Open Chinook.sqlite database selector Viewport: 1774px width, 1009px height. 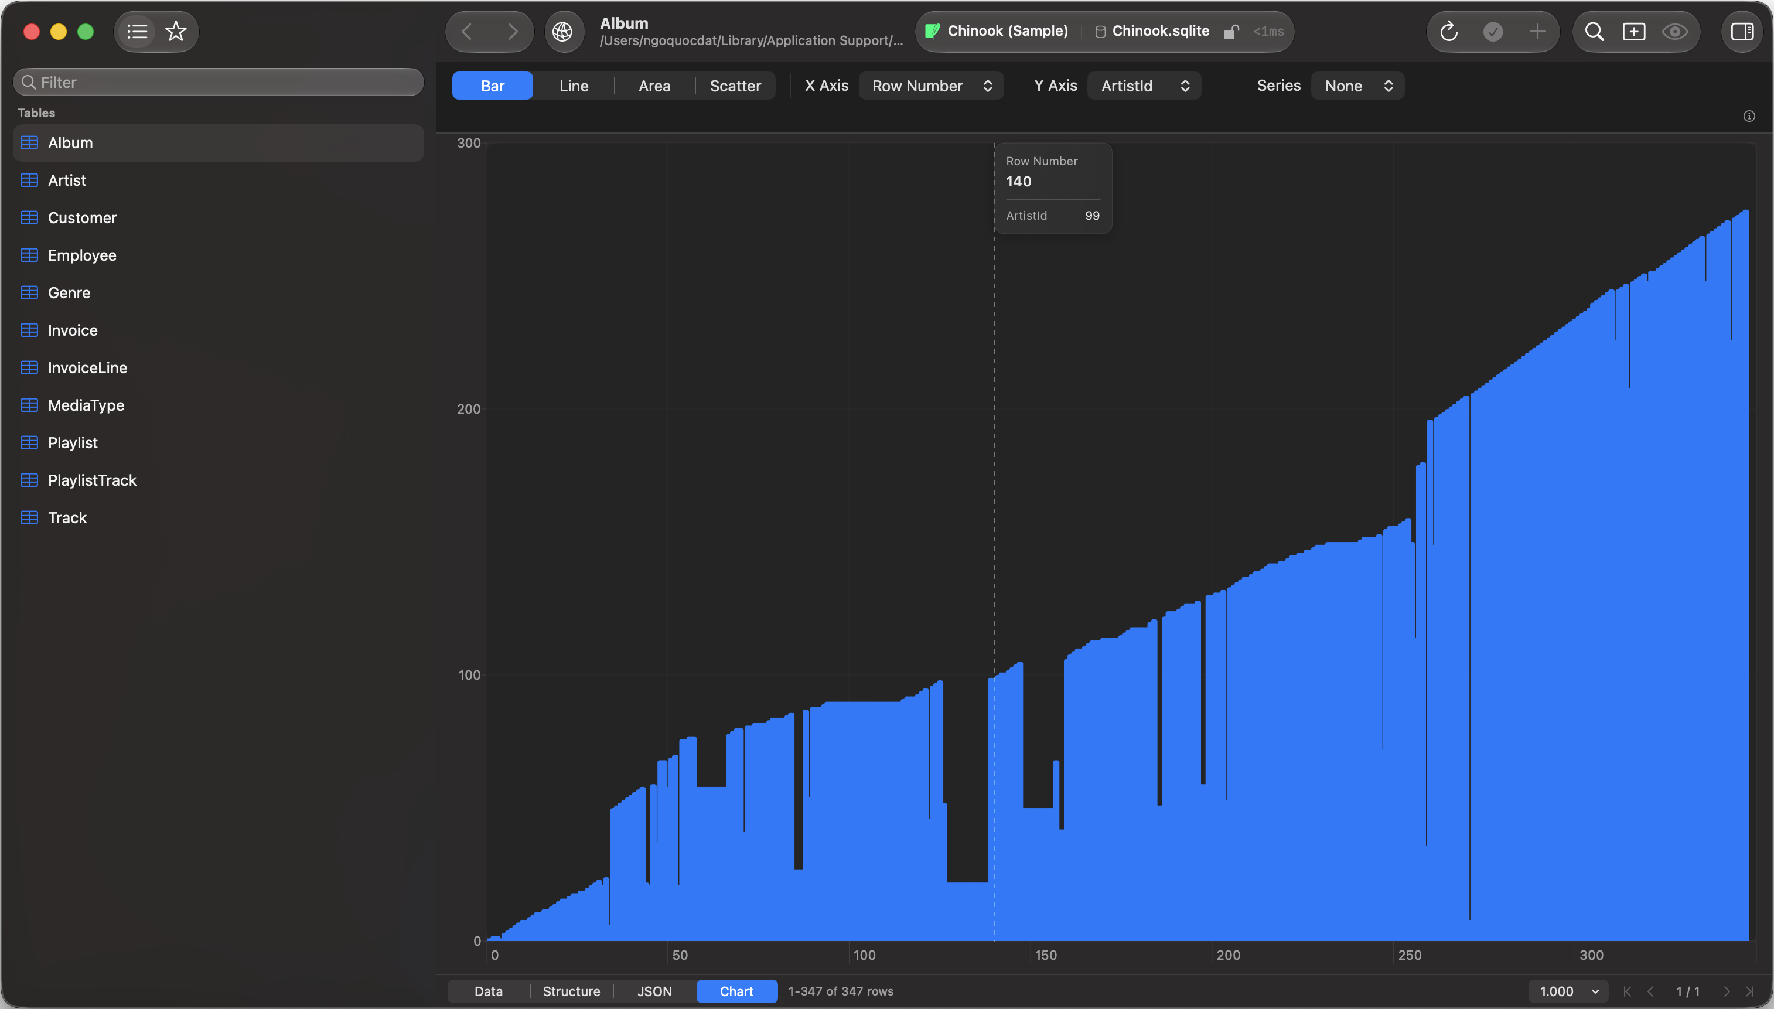tap(1152, 31)
